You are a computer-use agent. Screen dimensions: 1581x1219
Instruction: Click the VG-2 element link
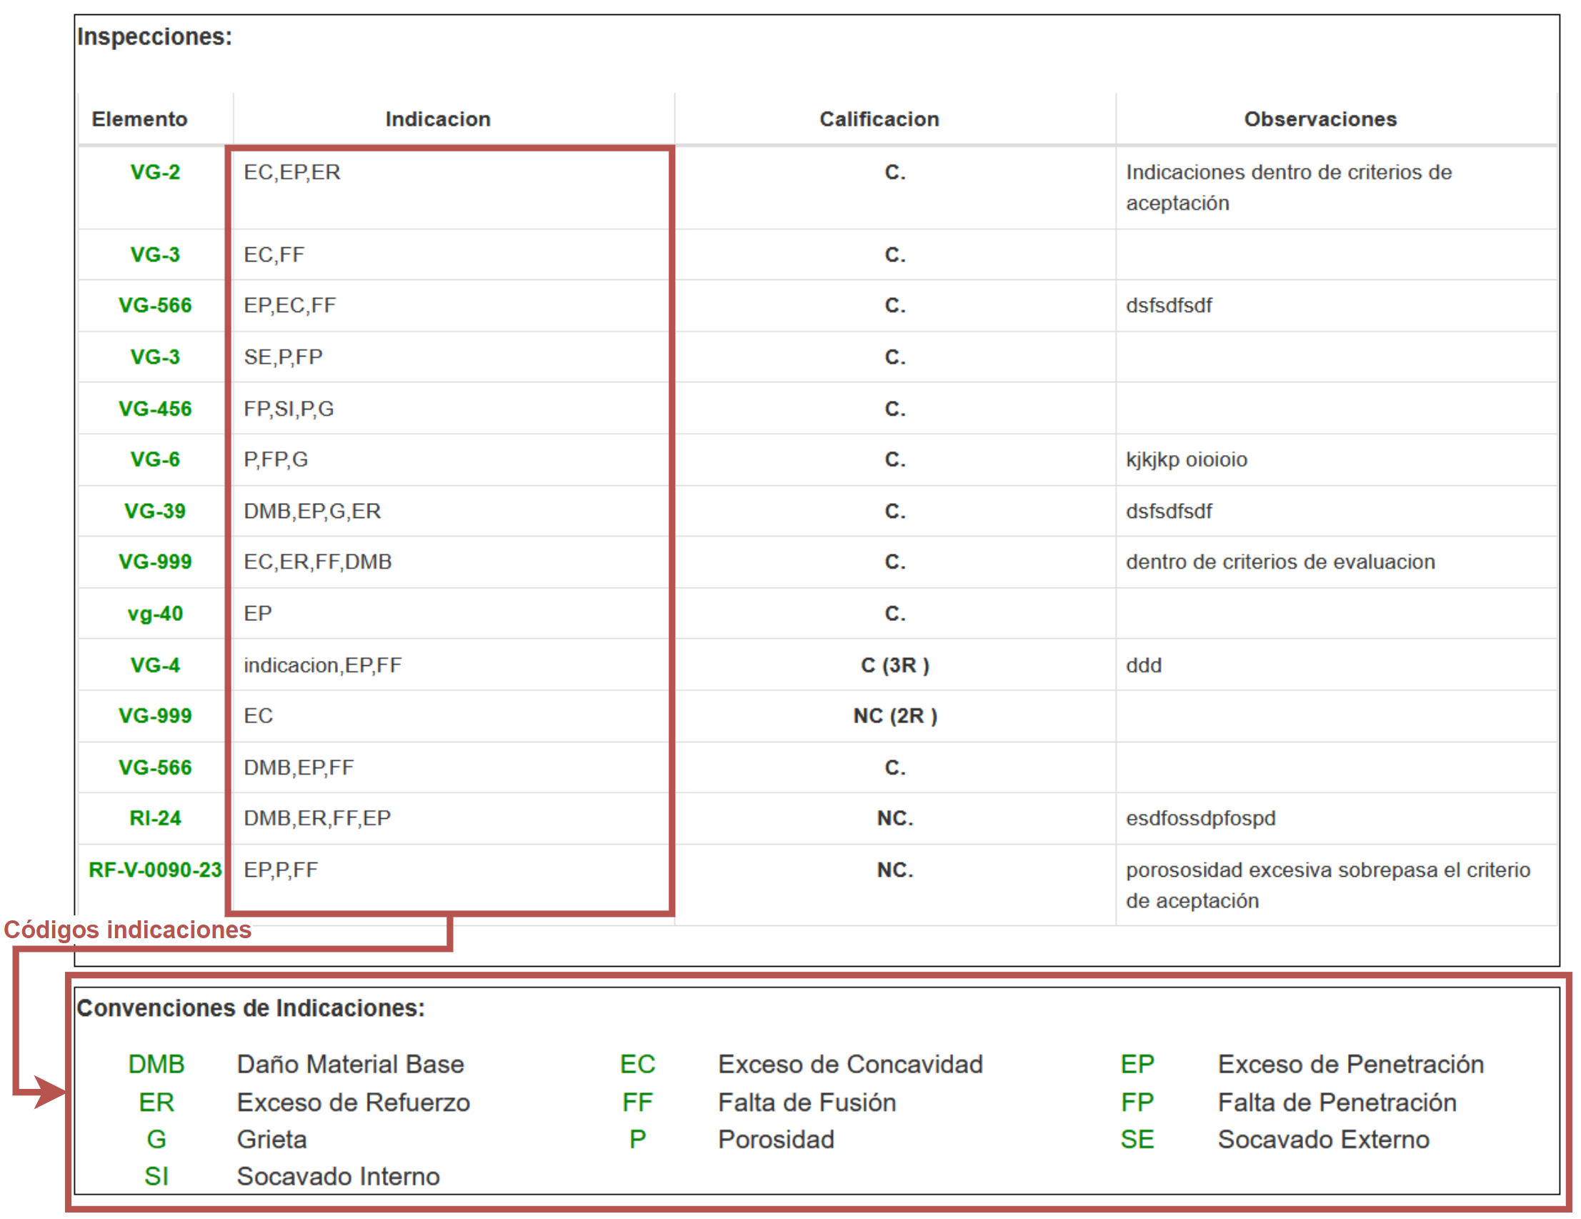pos(155,172)
